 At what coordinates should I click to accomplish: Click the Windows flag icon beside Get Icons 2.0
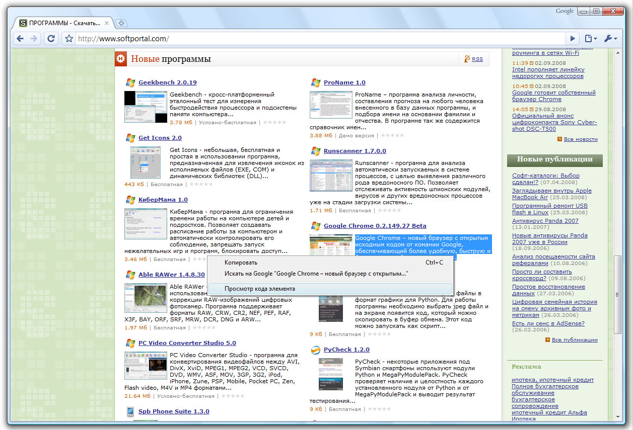(130, 138)
